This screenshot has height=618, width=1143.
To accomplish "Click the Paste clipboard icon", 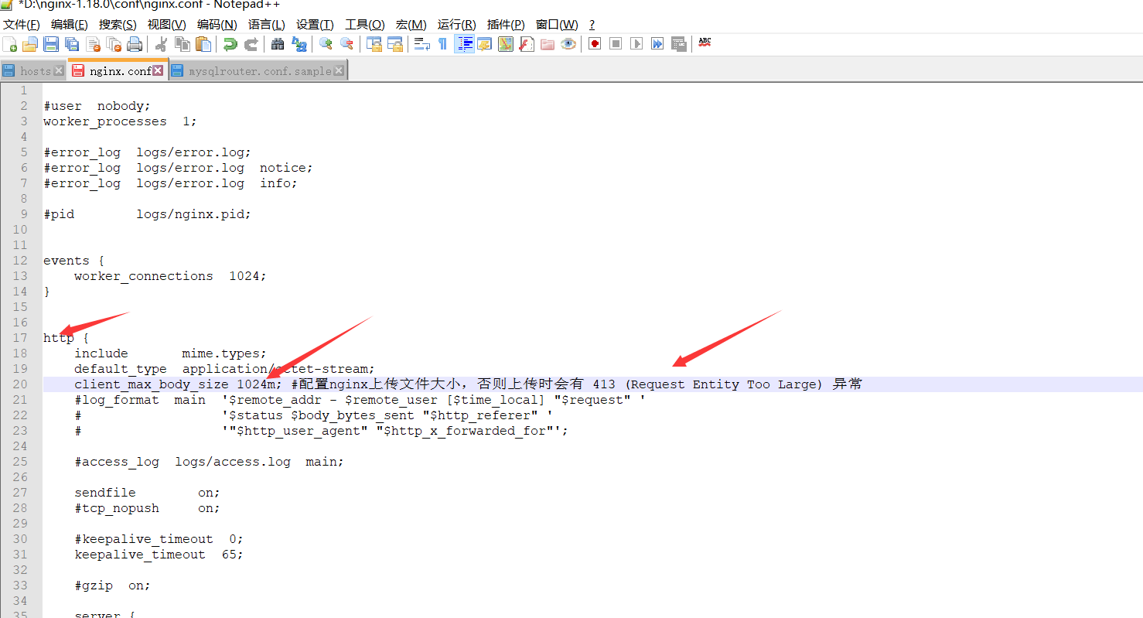I will tap(203, 44).
